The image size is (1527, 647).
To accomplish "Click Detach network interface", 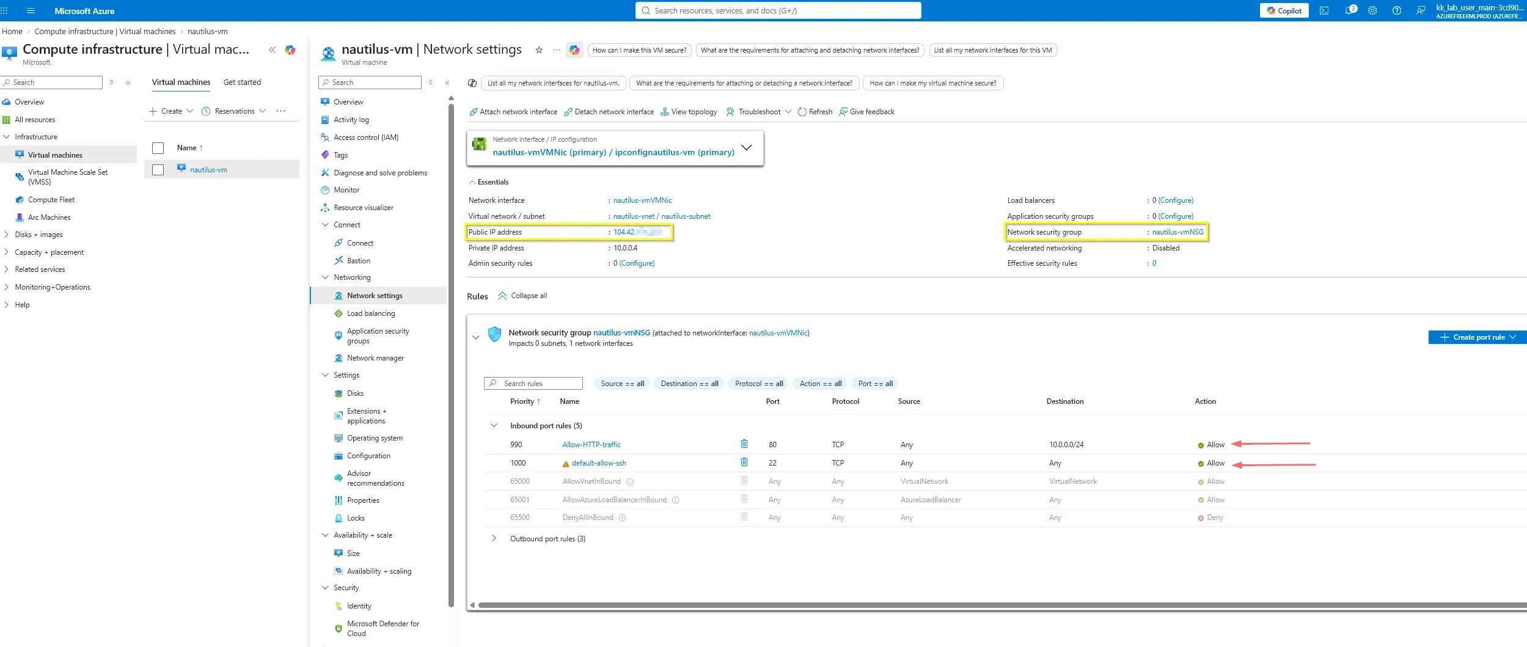I will pyautogui.click(x=609, y=112).
